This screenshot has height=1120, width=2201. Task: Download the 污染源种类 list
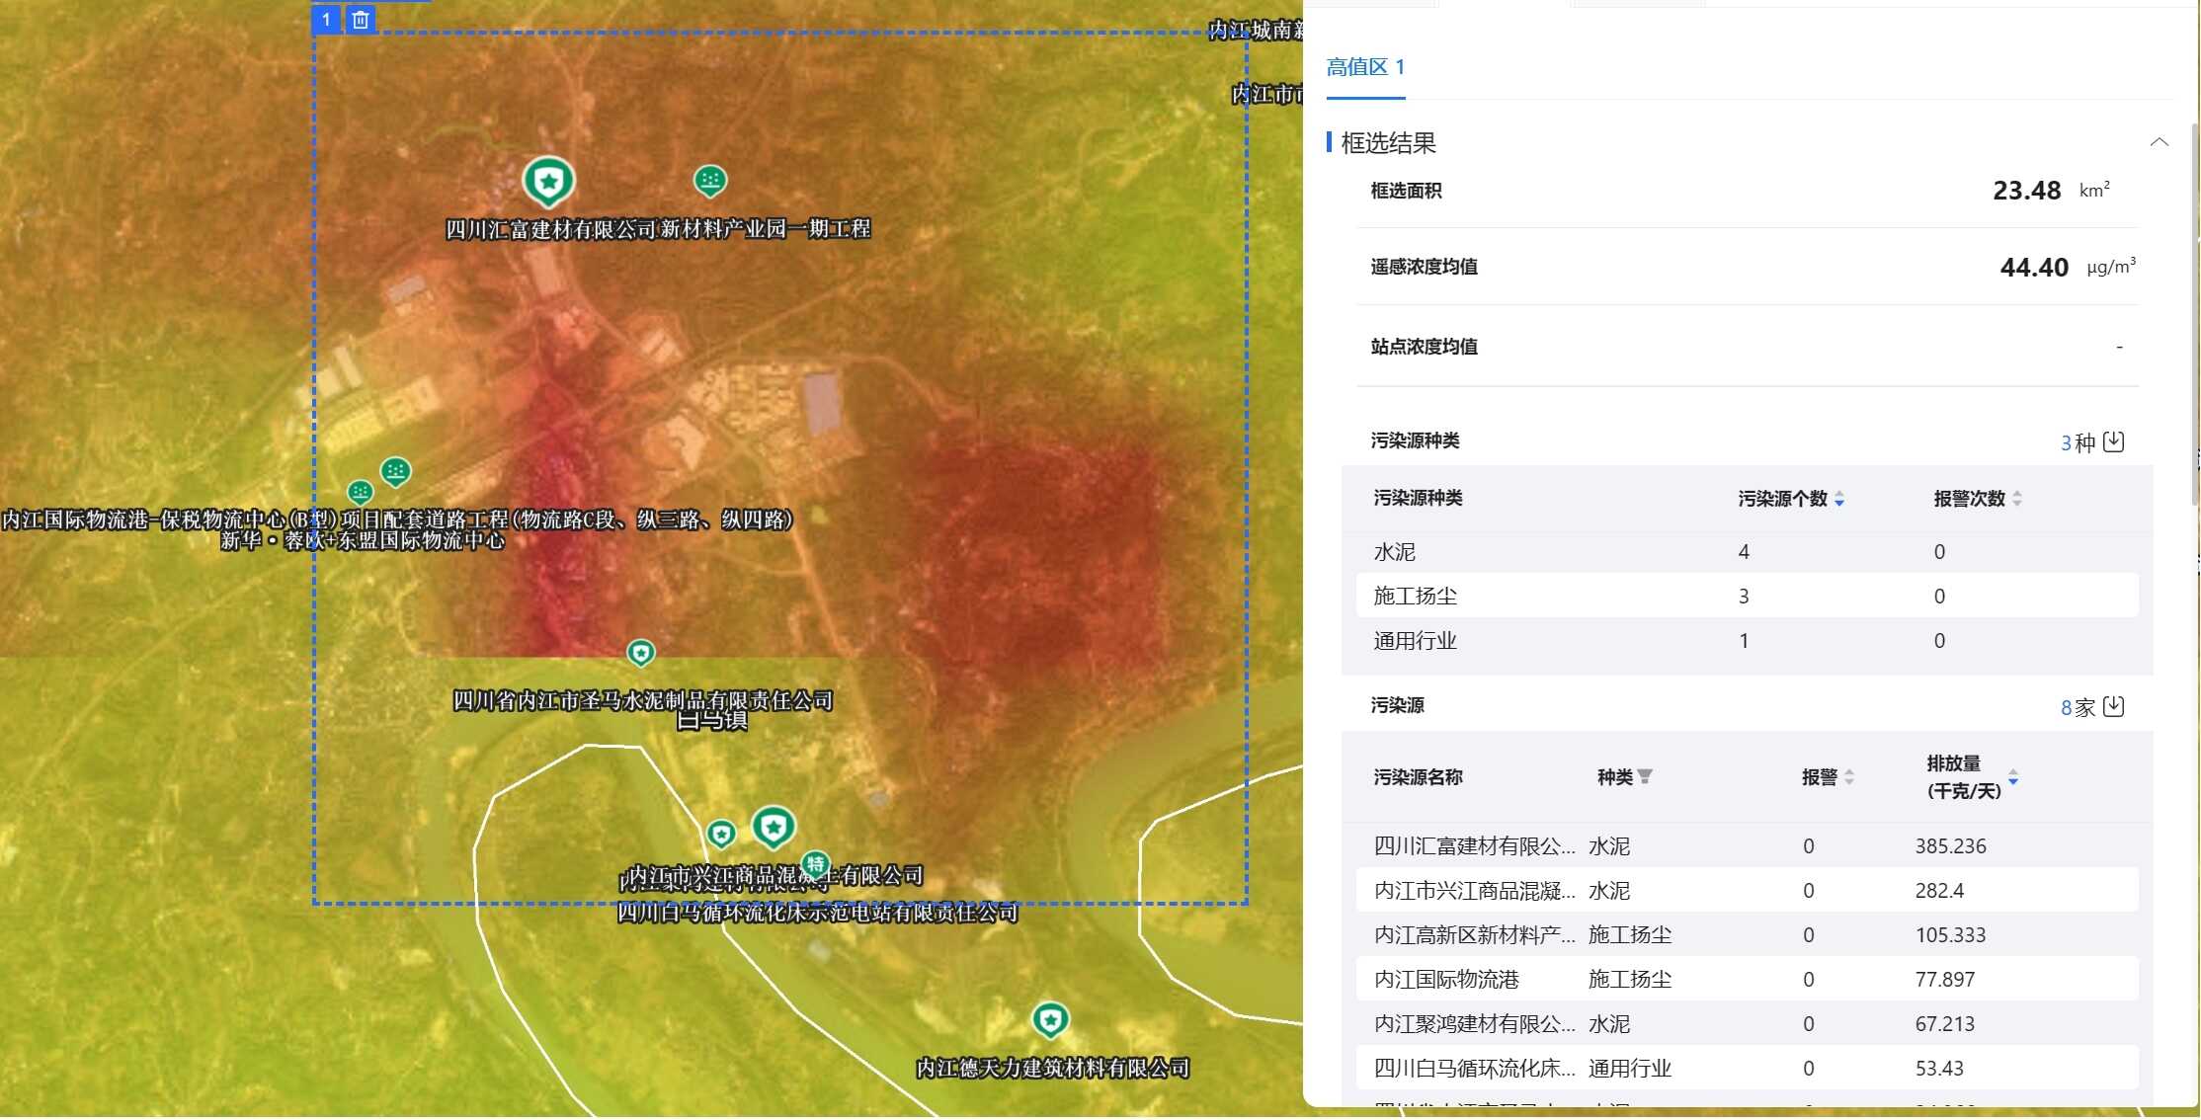point(2113,441)
